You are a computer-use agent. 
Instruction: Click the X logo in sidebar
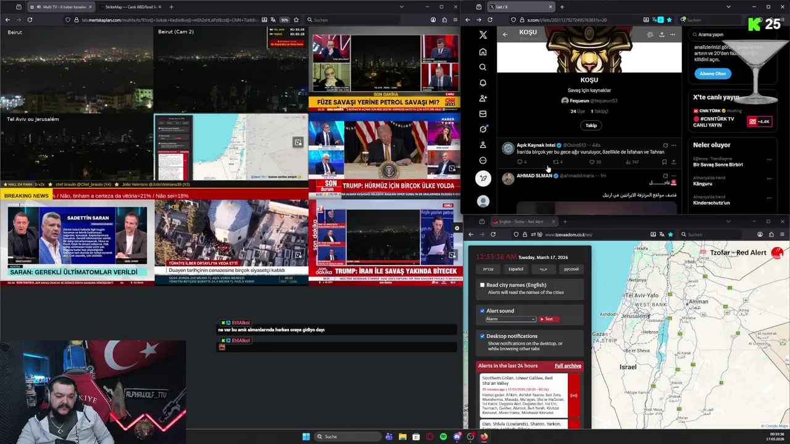click(483, 35)
